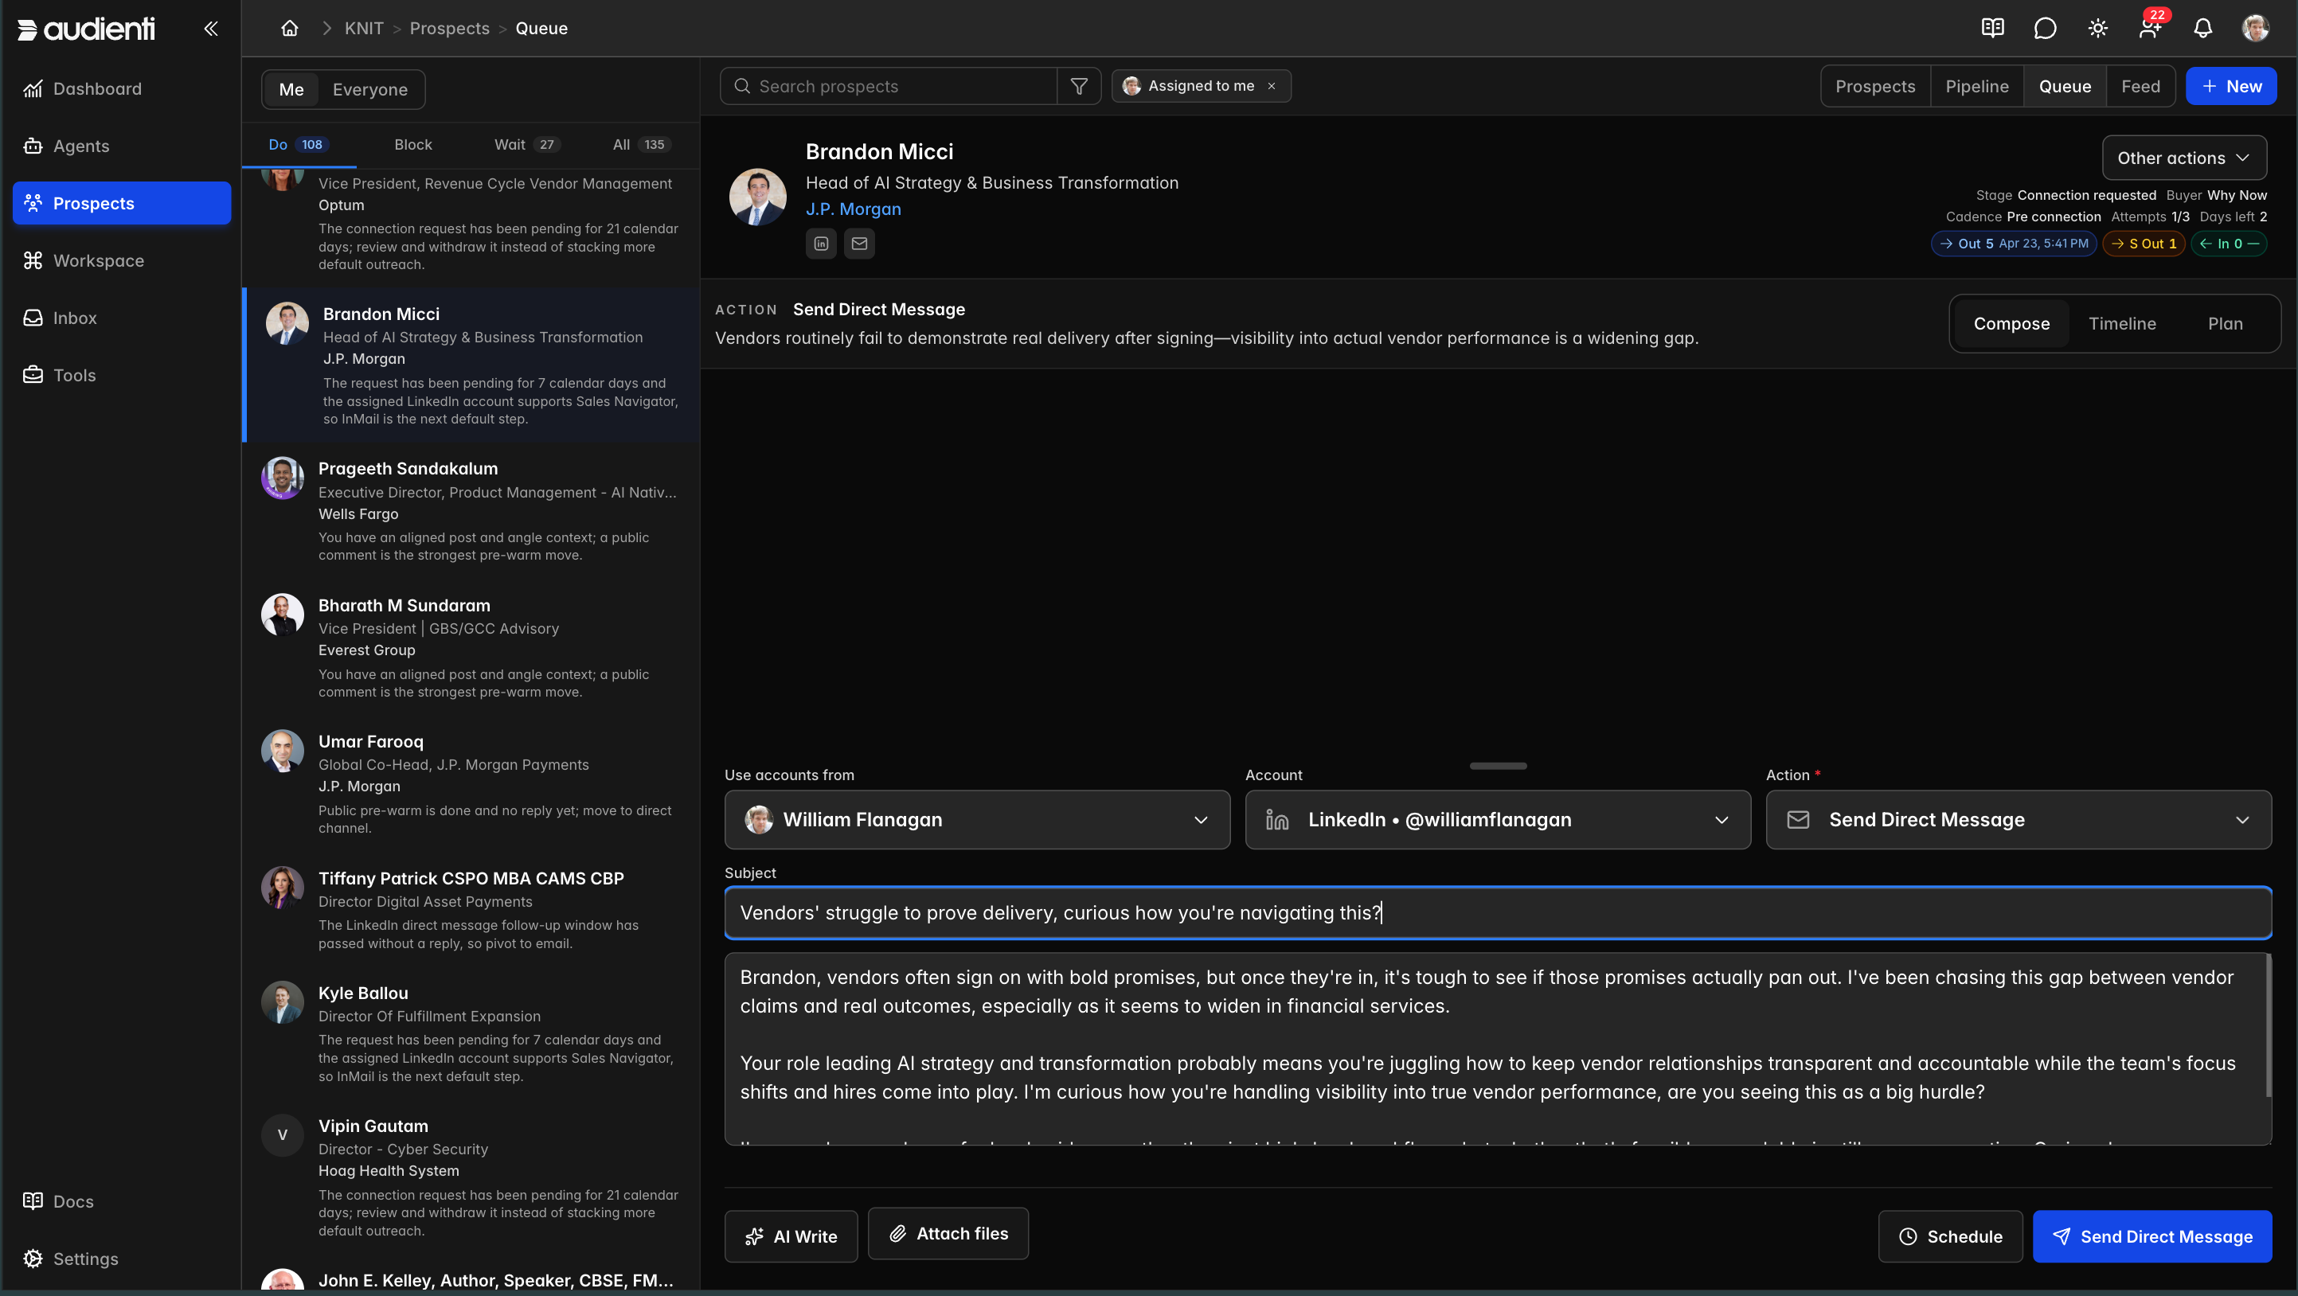Open Brandon Micci's LinkedIn icon
Screen dimensions: 2298x1296
click(x=821, y=243)
